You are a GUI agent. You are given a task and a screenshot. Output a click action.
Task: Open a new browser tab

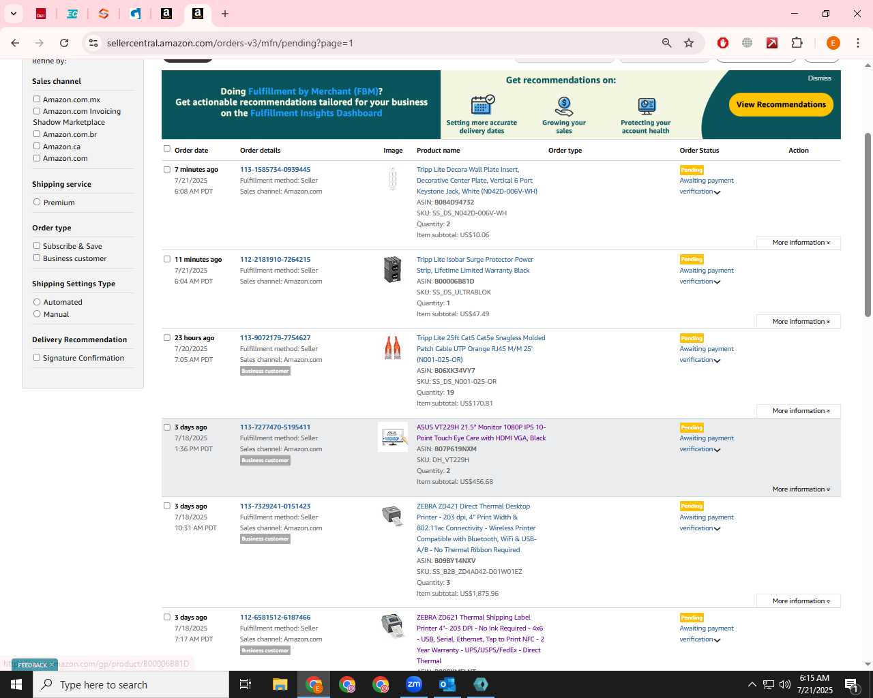coord(225,14)
